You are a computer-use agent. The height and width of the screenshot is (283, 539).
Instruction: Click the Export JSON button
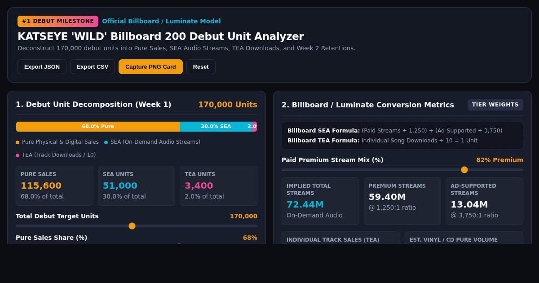[x=42, y=66]
